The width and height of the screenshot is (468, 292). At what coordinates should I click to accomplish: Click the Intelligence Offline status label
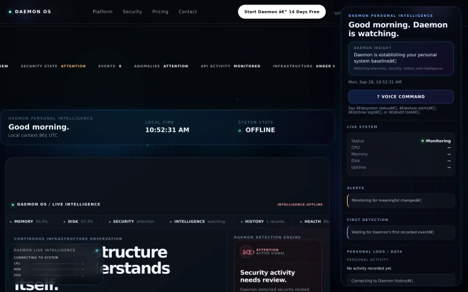click(300, 205)
